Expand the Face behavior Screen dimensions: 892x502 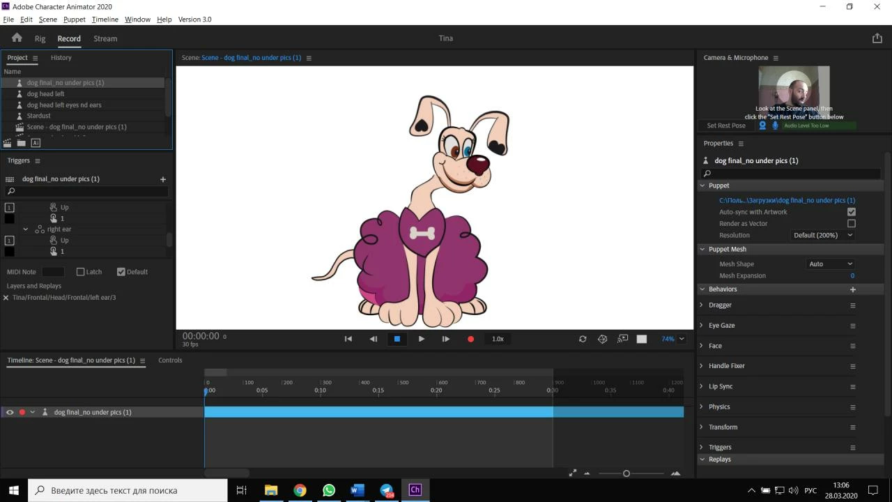pos(702,346)
